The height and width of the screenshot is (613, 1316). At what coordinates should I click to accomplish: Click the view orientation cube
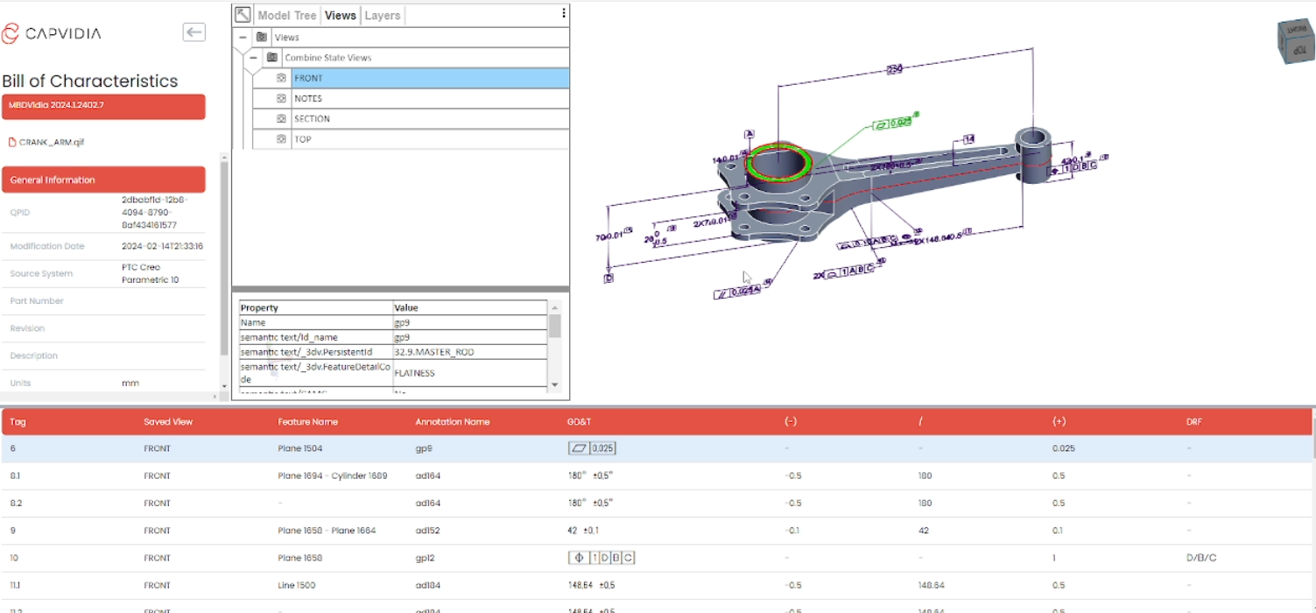tap(1294, 41)
